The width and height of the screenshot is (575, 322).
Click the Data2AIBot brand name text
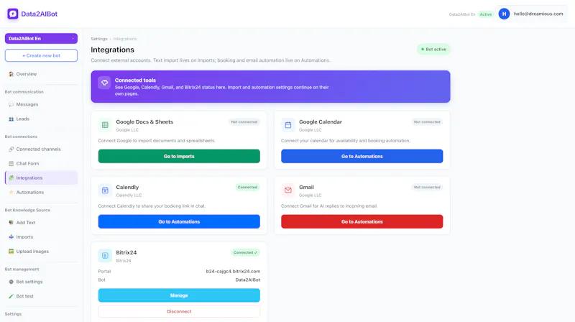40,14
